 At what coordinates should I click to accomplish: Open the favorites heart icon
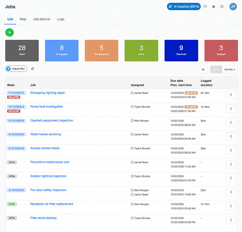(x=205, y=6)
